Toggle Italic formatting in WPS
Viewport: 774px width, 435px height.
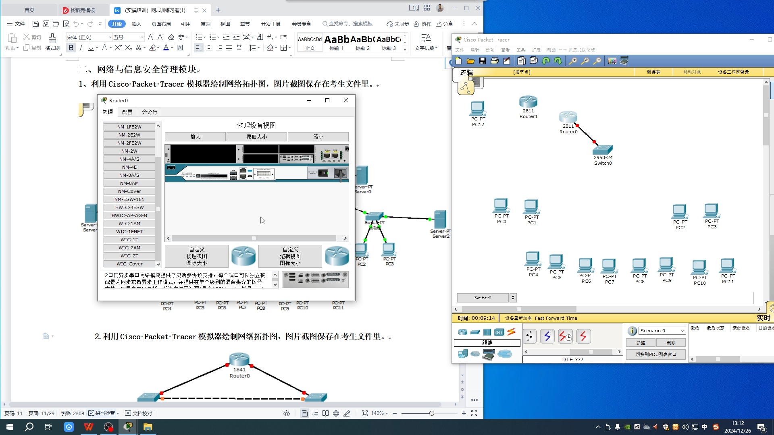coord(81,48)
